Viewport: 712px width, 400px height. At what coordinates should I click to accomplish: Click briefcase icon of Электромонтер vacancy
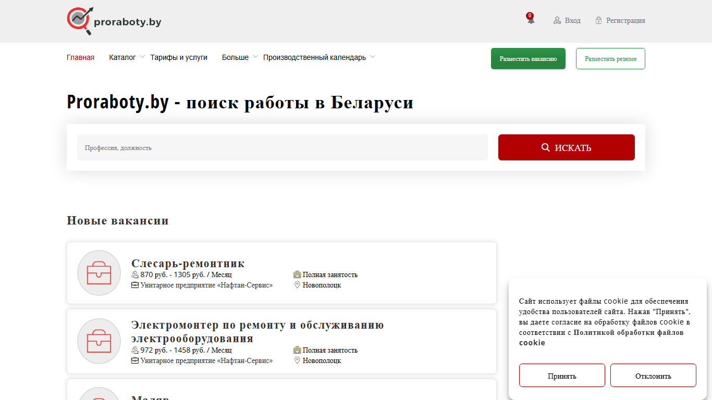(x=99, y=341)
